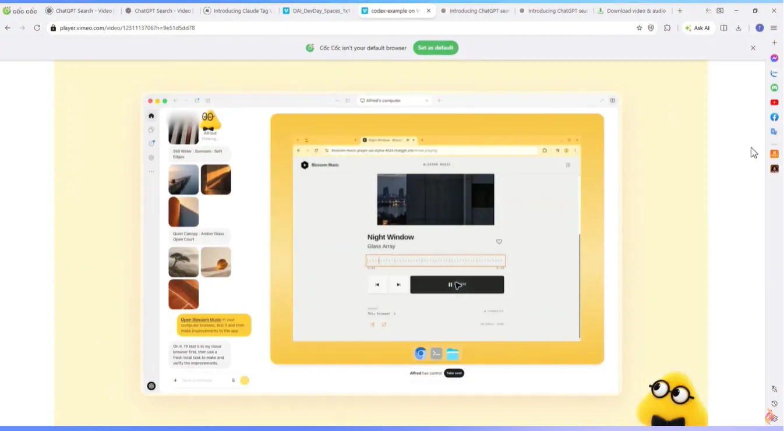Screen dimensions: 784x431
Task: Click the home icon in the app sidebar
Action: click(x=151, y=116)
